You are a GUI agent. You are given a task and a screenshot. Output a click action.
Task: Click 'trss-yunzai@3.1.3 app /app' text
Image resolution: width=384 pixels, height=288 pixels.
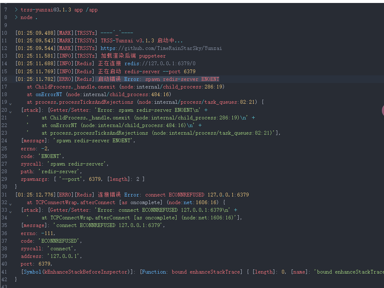[x=59, y=10]
